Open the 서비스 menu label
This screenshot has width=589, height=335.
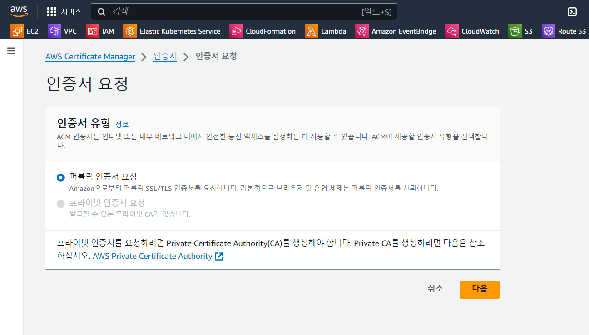(x=71, y=12)
